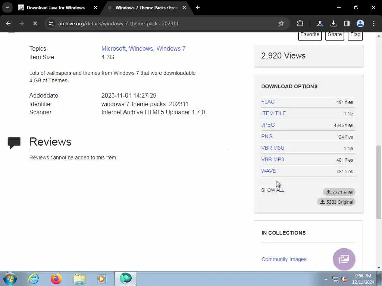
Task: Toggle the browser side panel icon
Action: coord(347,23)
